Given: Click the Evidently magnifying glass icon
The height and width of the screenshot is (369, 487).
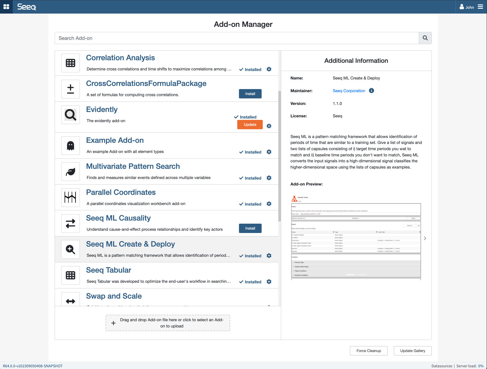Looking at the screenshot, I should coord(70,115).
